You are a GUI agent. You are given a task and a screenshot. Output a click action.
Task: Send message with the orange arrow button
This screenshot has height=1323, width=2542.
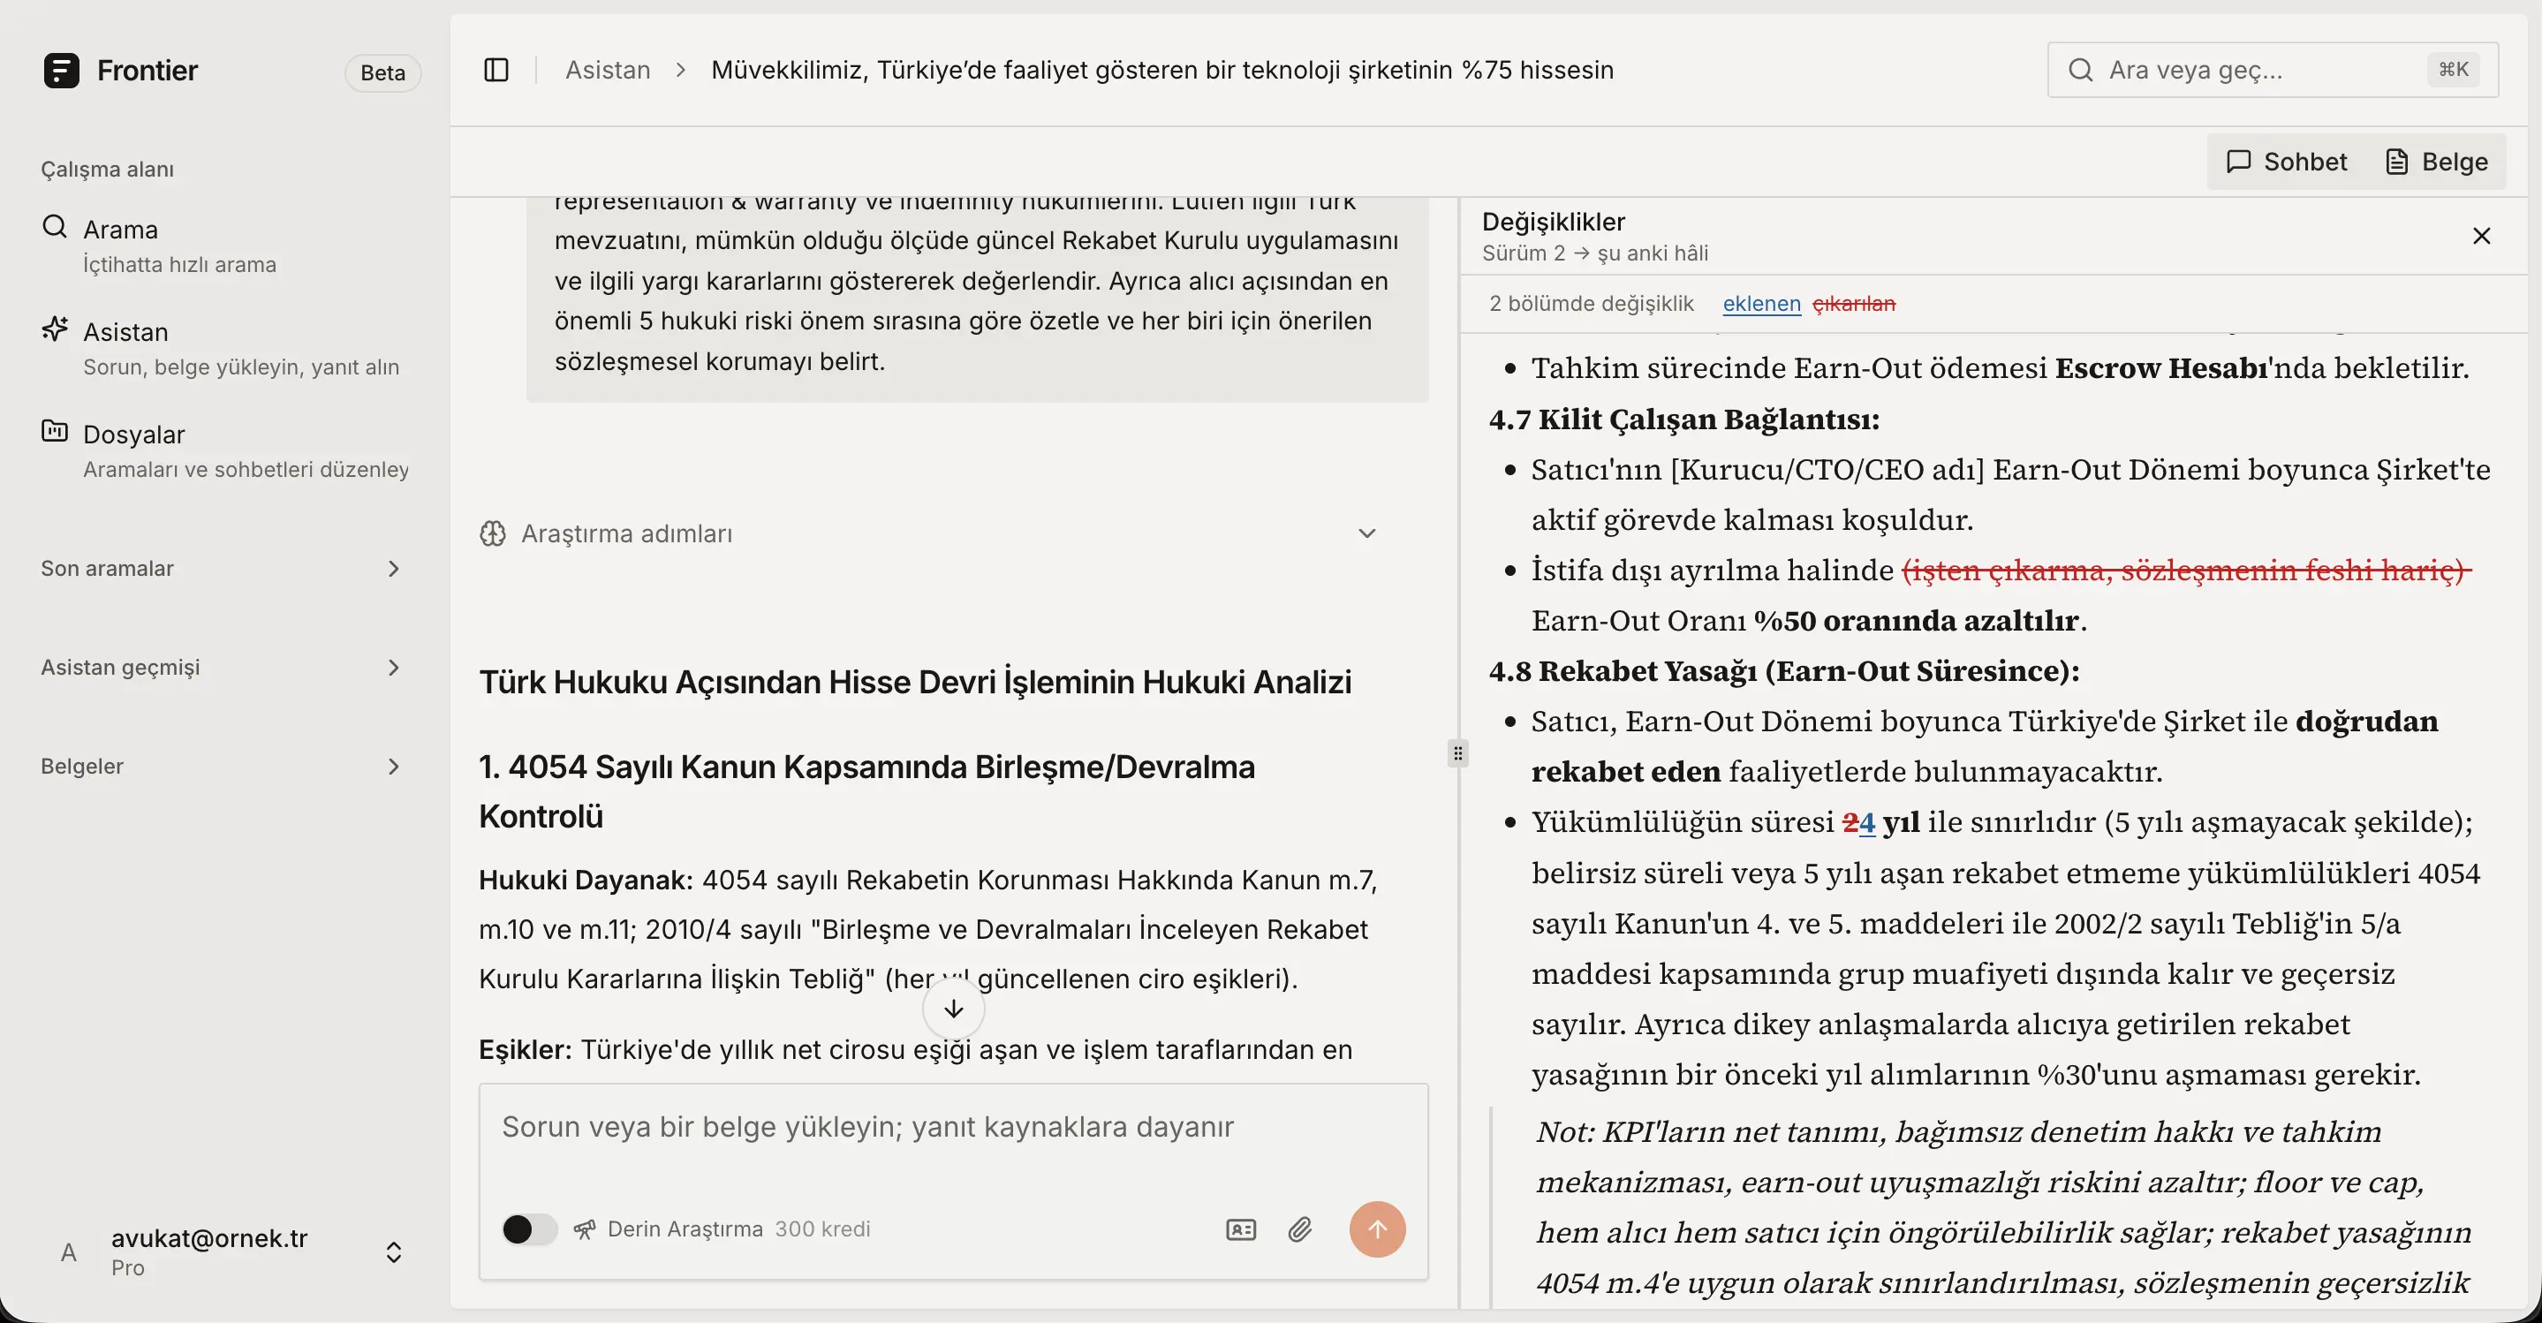click(1378, 1229)
